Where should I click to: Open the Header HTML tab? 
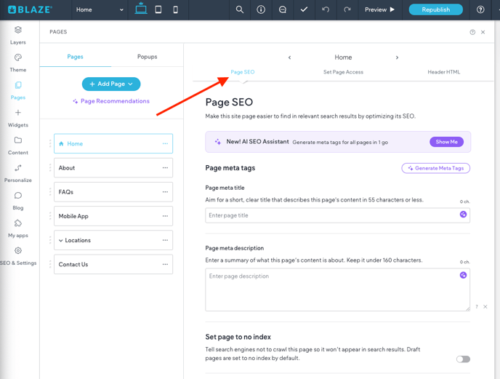point(443,72)
